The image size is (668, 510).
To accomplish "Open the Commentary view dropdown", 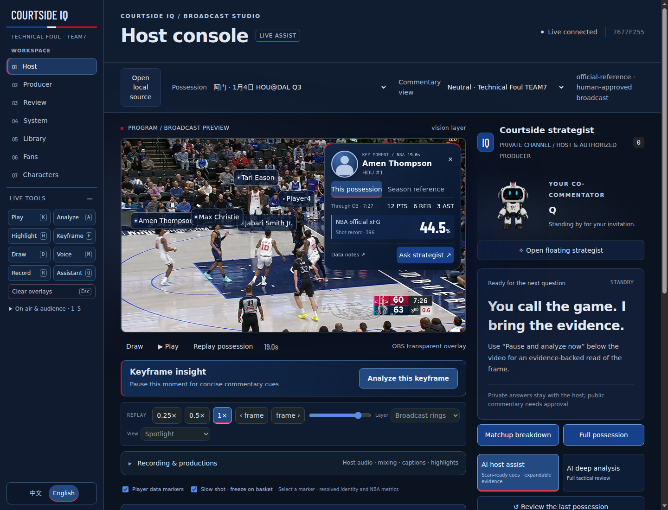I will [x=506, y=87].
